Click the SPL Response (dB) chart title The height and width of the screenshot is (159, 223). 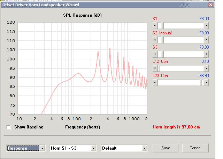(82, 15)
